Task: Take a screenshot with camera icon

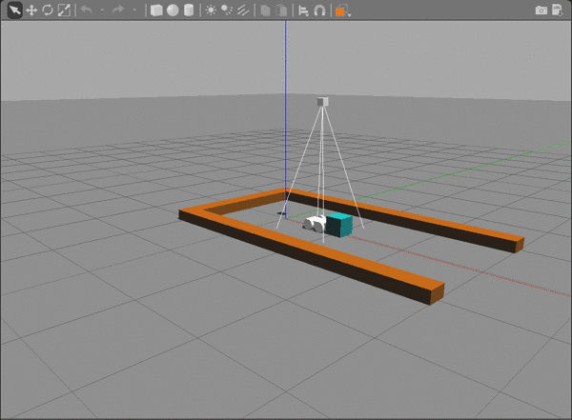Action: pos(541,10)
